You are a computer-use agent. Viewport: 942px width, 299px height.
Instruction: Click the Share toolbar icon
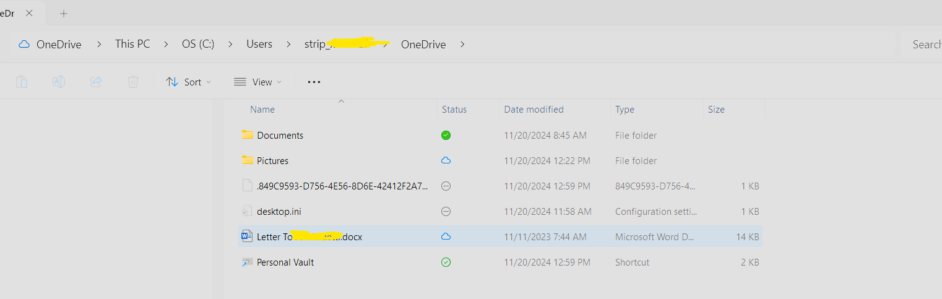point(96,82)
